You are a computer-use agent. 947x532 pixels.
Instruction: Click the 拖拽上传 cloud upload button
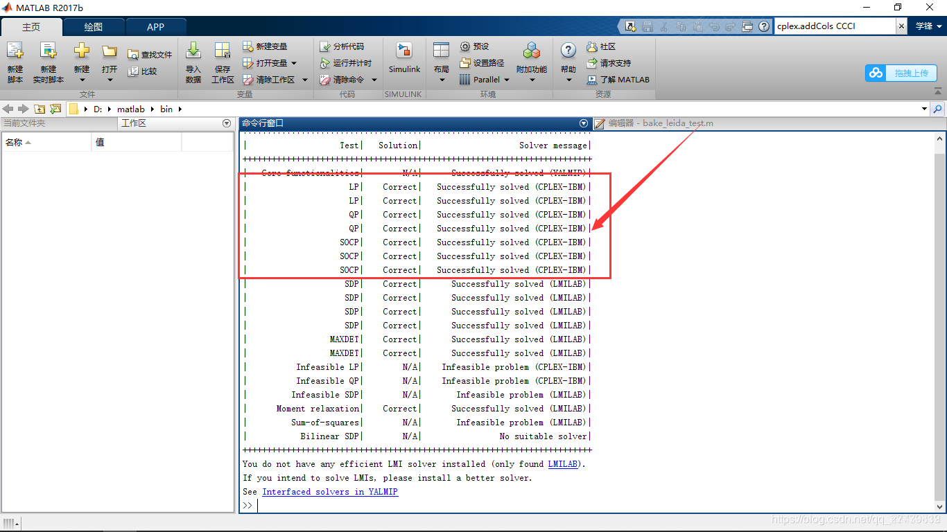(x=901, y=73)
